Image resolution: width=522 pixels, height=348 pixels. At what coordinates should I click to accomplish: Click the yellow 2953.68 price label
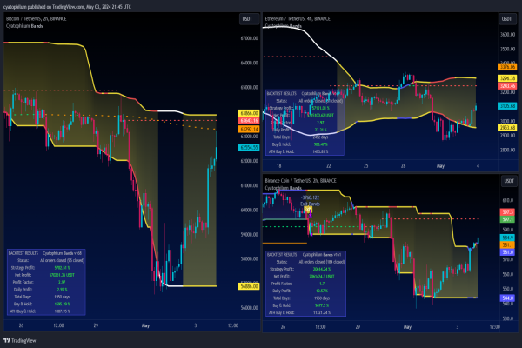tap(507, 128)
